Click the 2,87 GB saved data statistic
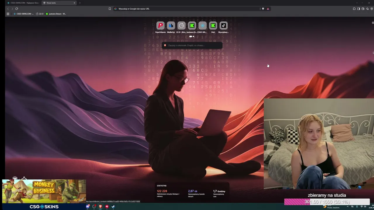 pos(196,193)
